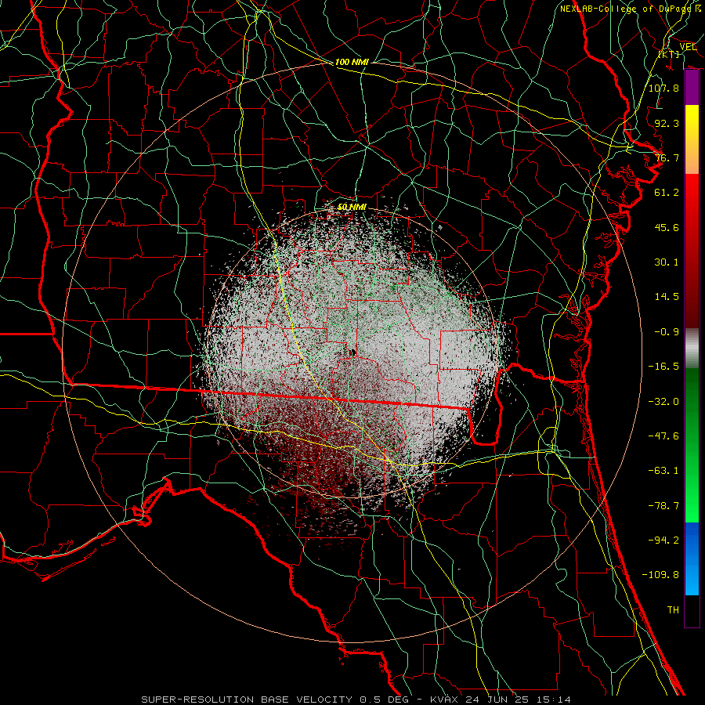Click the -94.2 velocity legend value
Viewport: 705px width, 705px height.
pos(663,540)
